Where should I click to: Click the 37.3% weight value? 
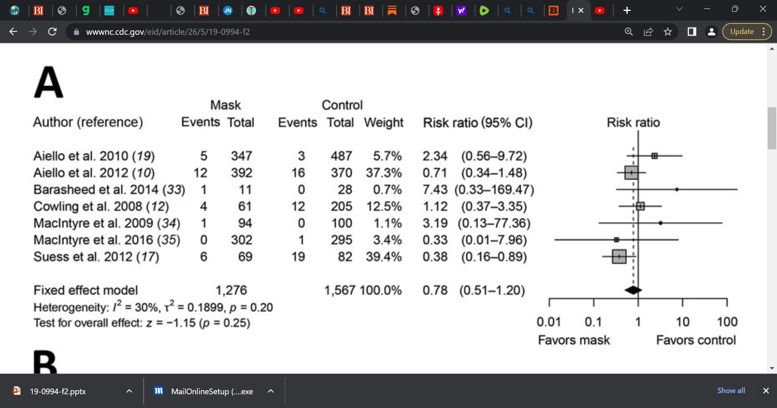pos(384,173)
